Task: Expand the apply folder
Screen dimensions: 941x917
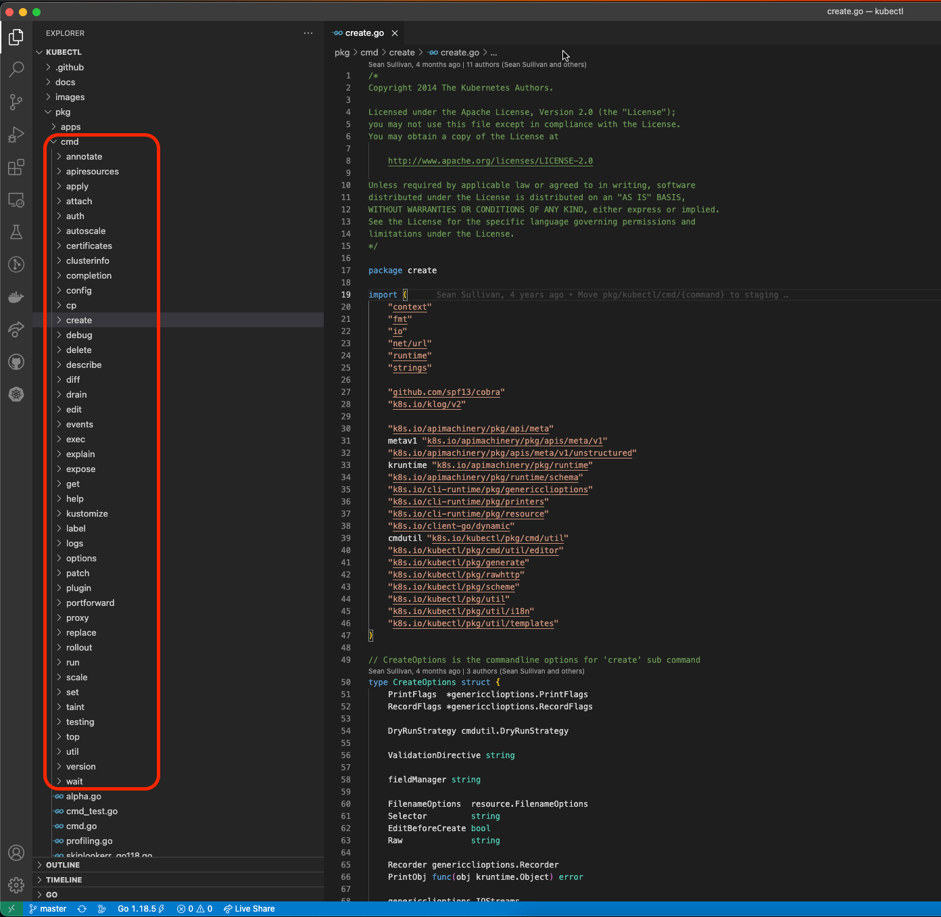Action: pyautogui.click(x=178, y=186)
